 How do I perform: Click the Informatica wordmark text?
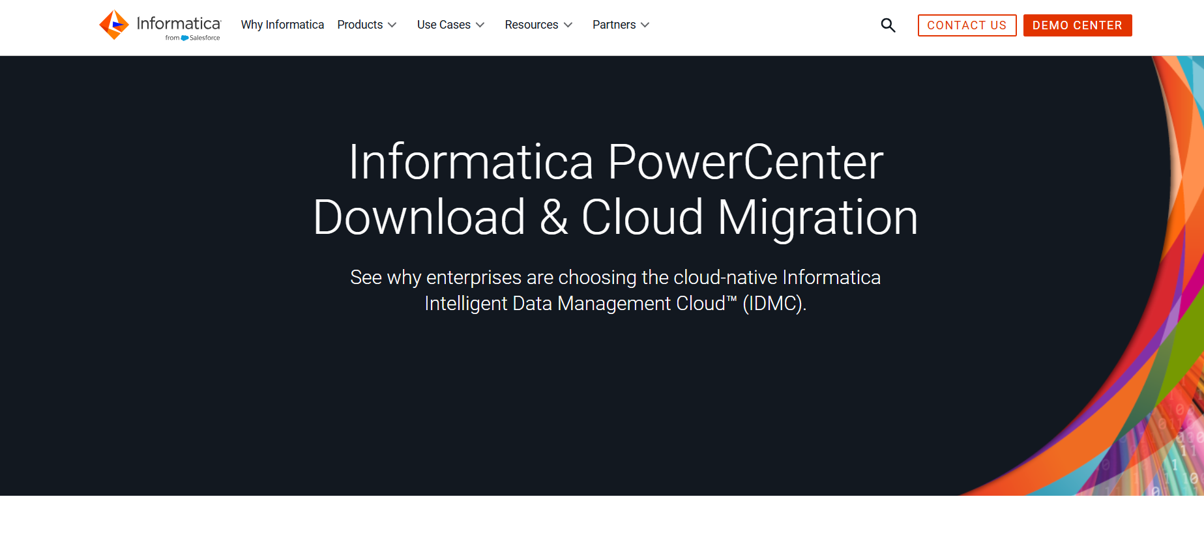pyautogui.click(x=179, y=23)
